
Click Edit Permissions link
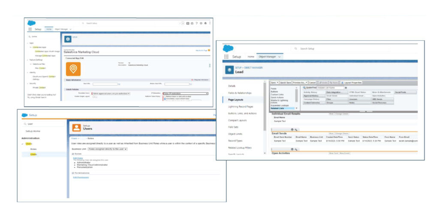click(x=81, y=178)
